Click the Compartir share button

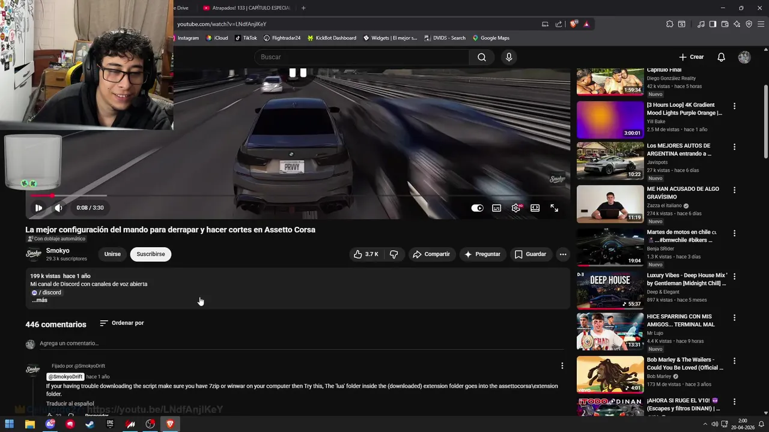431,254
